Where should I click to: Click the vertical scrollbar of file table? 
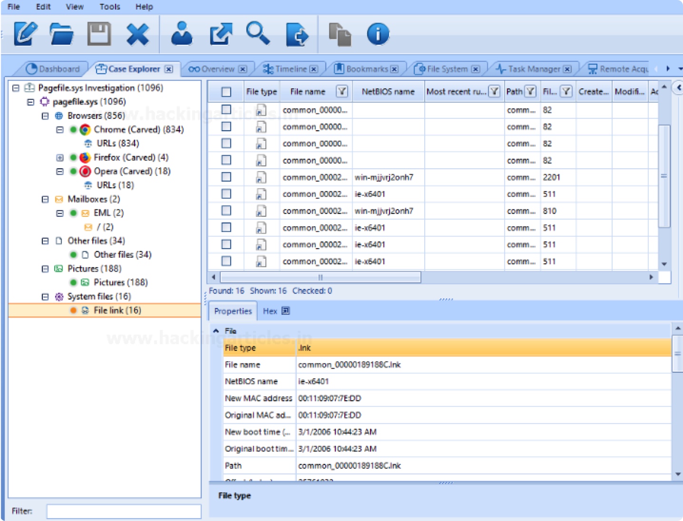(x=664, y=176)
